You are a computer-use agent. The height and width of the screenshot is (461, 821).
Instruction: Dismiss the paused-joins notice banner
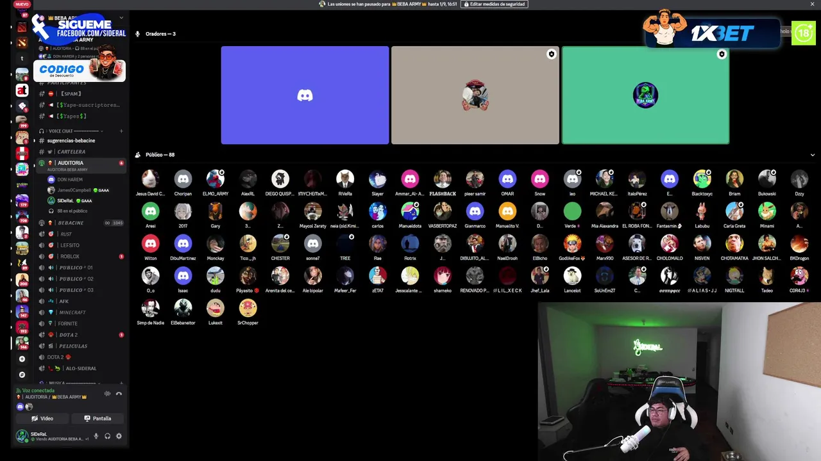812,4
